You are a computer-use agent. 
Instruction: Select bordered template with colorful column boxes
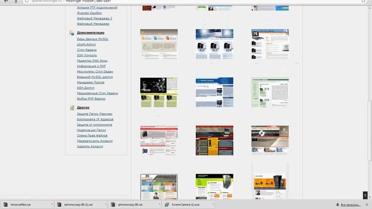tap(159, 186)
